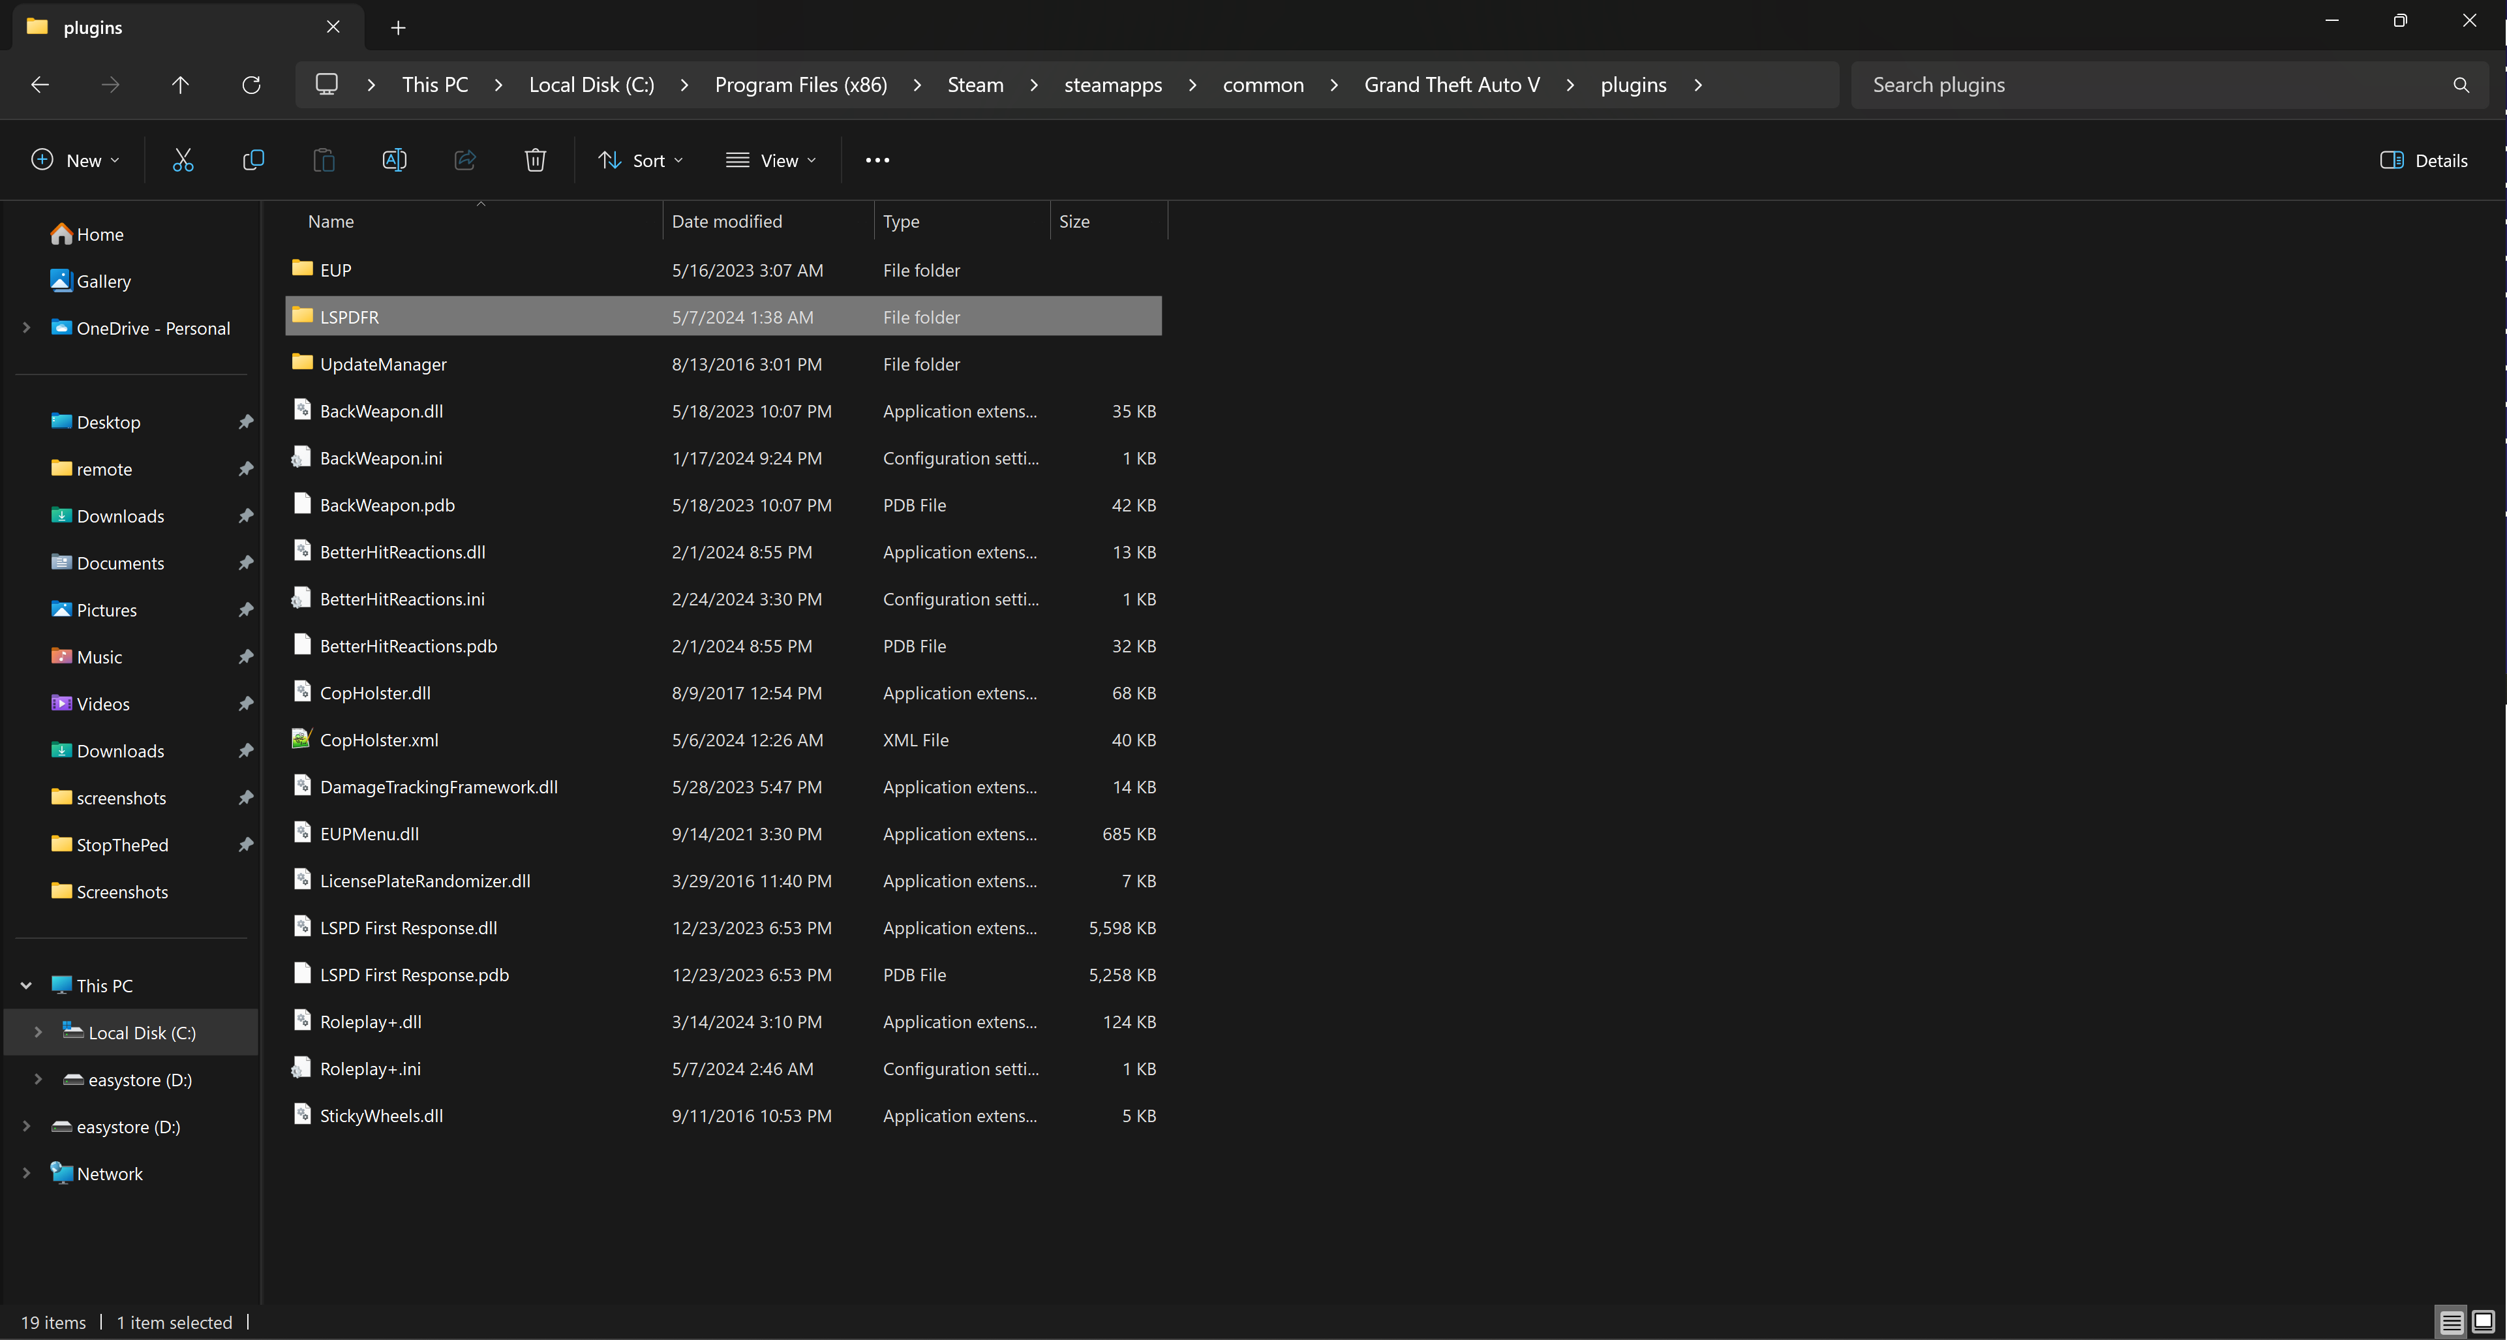Image resolution: width=2507 pixels, height=1340 pixels.
Task: Switch to large thumbnails view toggle
Action: tap(2483, 1320)
